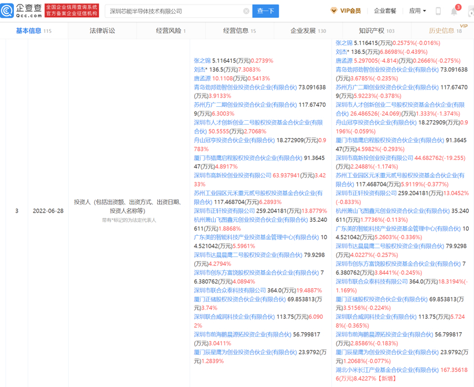The image size is (474, 387).
Task: Open 深圳市前海鹏晨源拓投资企业 in before-change column
Action: point(242,334)
